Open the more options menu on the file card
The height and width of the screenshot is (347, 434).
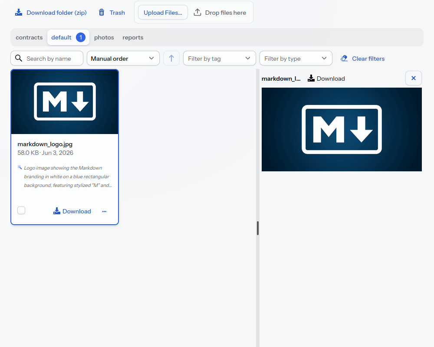pyautogui.click(x=104, y=211)
